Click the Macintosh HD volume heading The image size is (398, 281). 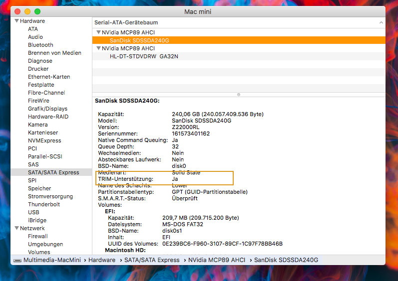pyautogui.click(x=125, y=250)
